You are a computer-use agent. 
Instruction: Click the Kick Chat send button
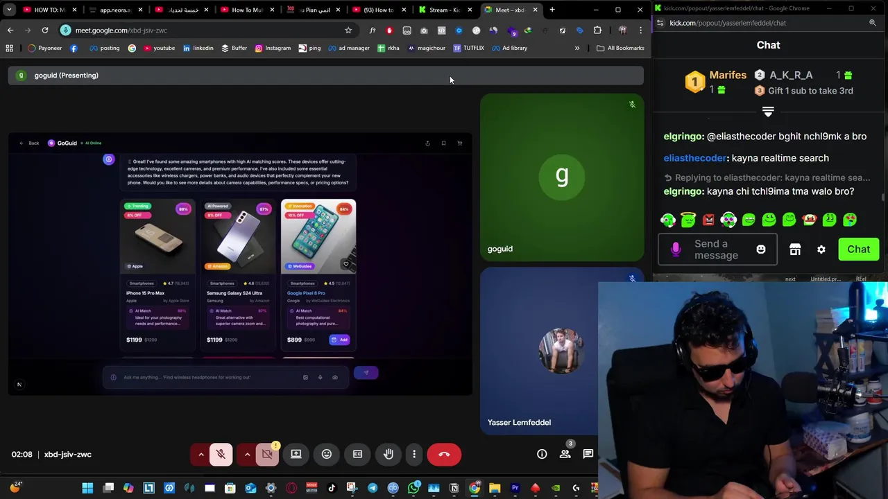(858, 249)
